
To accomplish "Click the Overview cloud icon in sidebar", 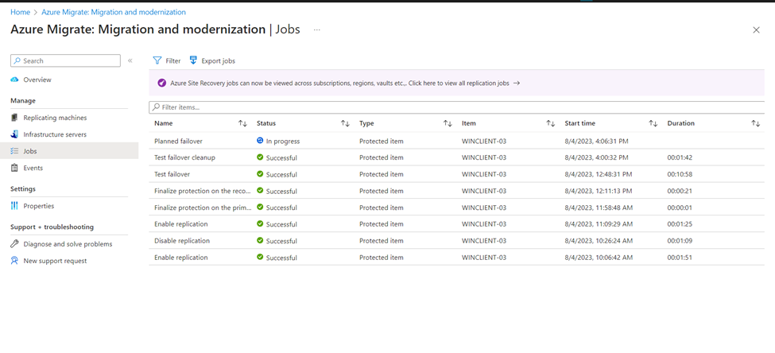I will click(x=14, y=80).
